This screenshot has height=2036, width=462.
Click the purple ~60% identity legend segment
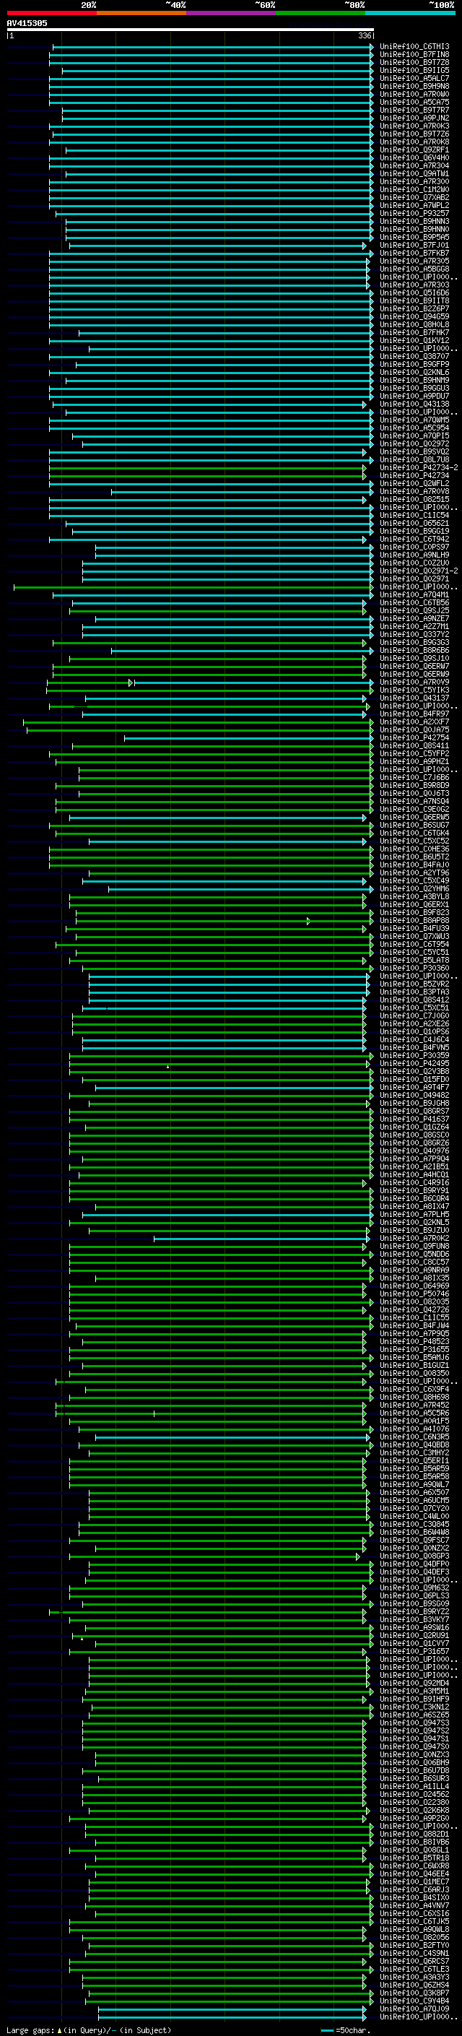tap(230, 13)
